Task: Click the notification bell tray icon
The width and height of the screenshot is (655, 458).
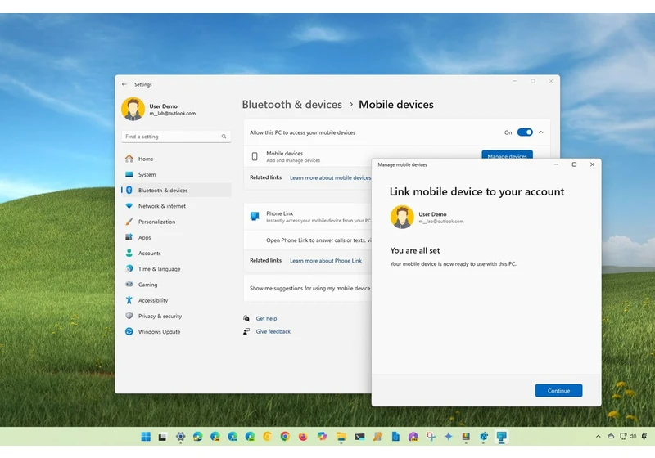Action: click(644, 436)
